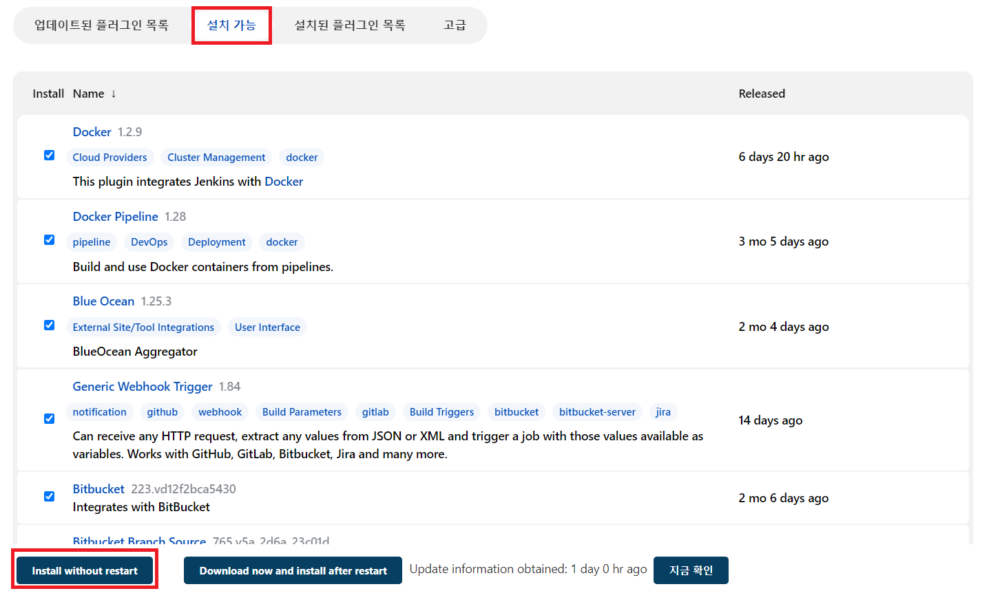Click the Released column header
991x591 pixels.
(762, 94)
